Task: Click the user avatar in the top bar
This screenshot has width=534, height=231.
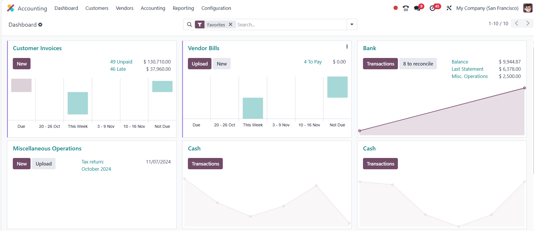Action: (x=528, y=8)
